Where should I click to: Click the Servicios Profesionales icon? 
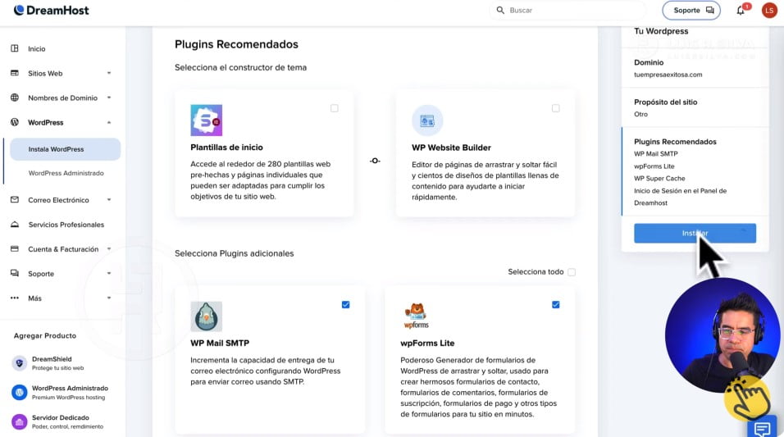pos(15,225)
